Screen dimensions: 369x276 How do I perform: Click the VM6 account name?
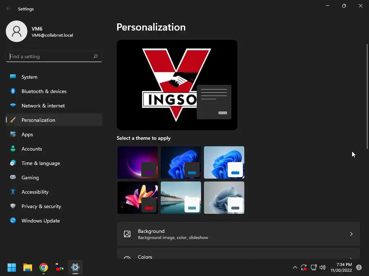pos(37,29)
